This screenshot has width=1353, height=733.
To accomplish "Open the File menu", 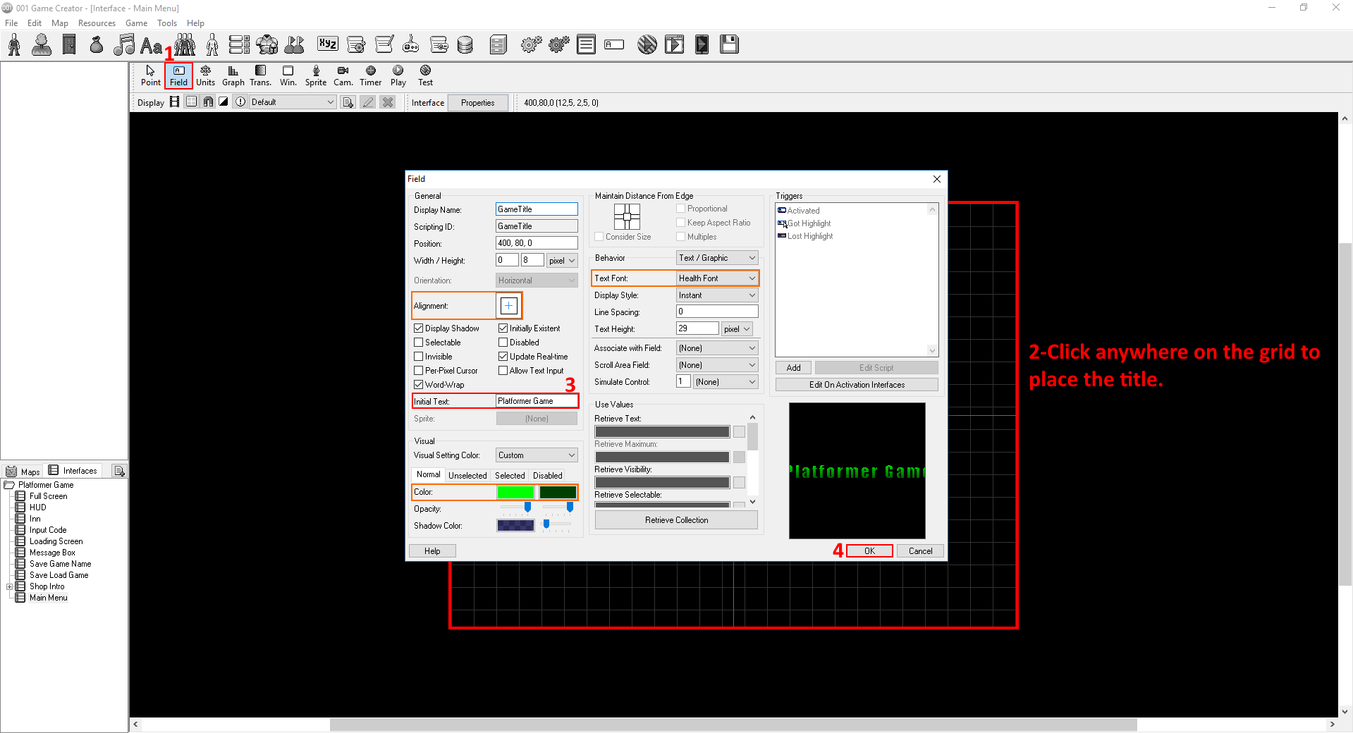I will 11,23.
